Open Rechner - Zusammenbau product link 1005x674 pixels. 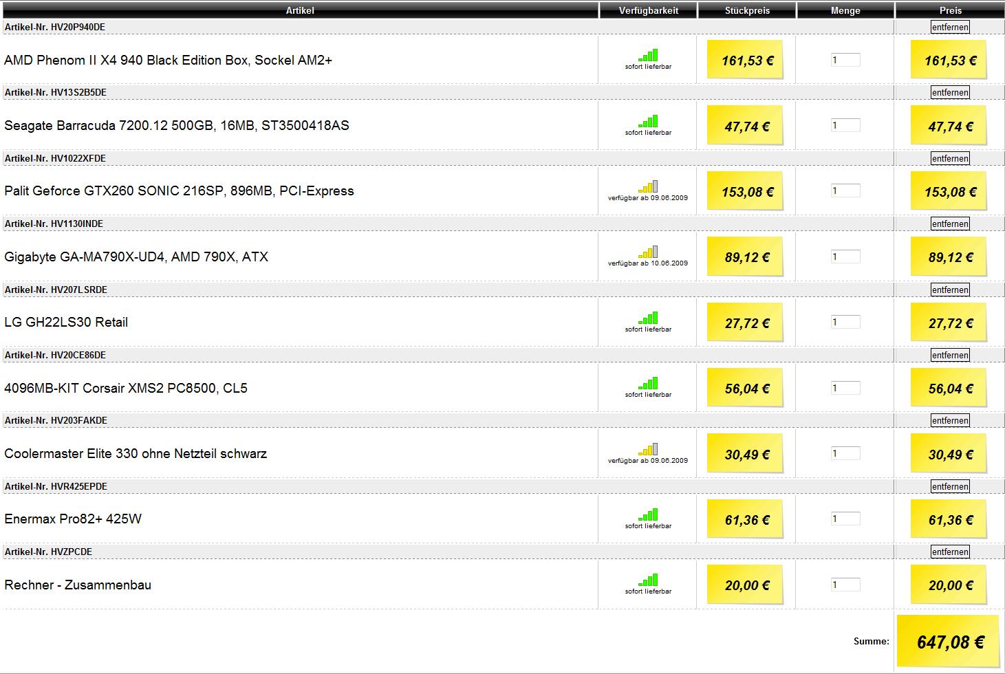click(x=78, y=585)
